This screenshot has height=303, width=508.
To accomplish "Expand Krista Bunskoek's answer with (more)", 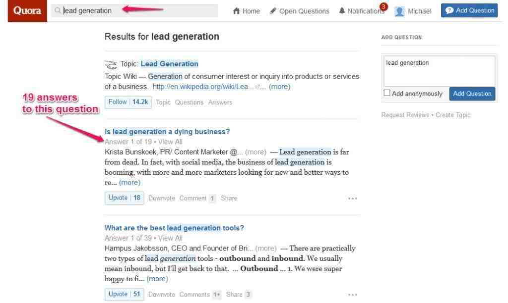I will pyautogui.click(x=129, y=182).
